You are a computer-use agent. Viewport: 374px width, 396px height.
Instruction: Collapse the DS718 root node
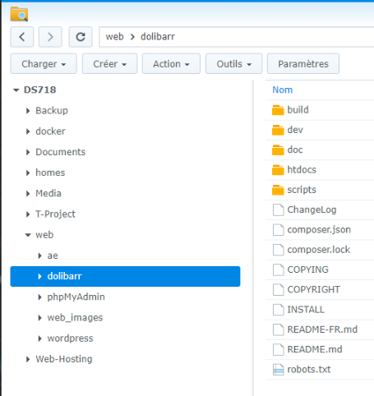pos(16,90)
